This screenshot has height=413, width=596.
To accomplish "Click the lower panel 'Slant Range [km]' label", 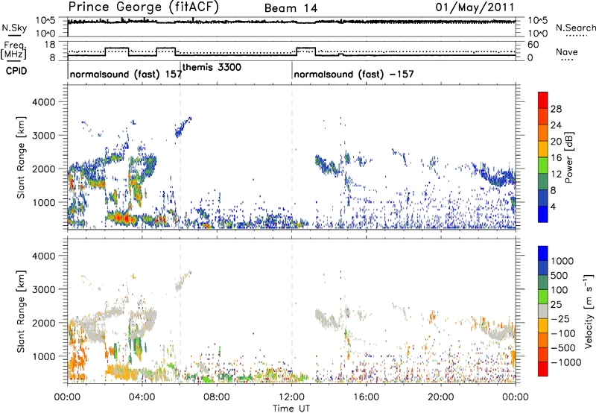I will pyautogui.click(x=21, y=311).
